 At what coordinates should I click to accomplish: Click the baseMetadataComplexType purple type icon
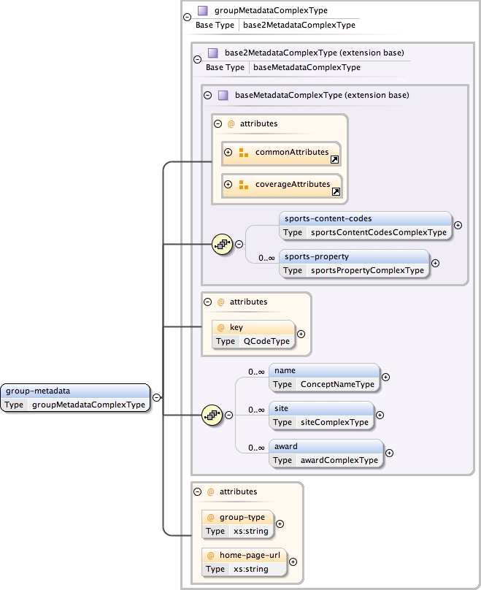coord(223,95)
